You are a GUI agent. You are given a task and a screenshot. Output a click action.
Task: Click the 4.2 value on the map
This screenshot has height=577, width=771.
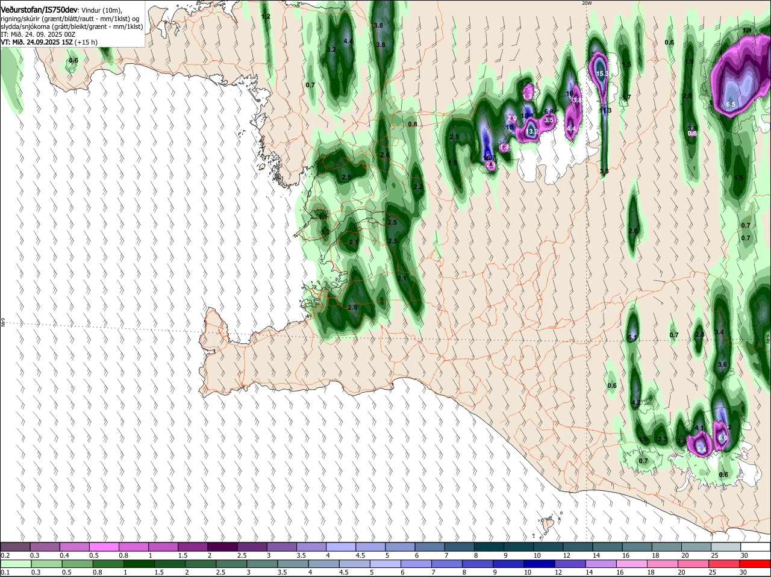tap(635, 402)
